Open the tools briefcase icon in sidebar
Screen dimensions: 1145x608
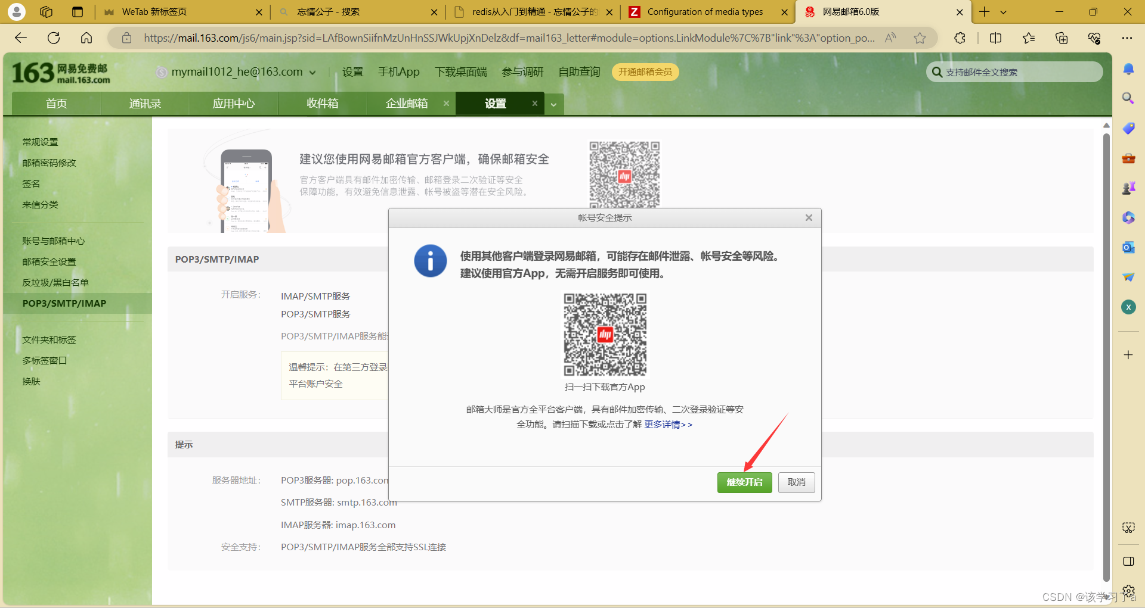click(1128, 158)
